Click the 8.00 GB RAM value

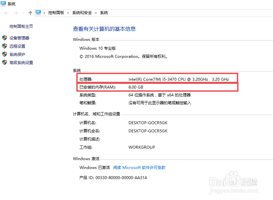pyautogui.click(x=136, y=87)
